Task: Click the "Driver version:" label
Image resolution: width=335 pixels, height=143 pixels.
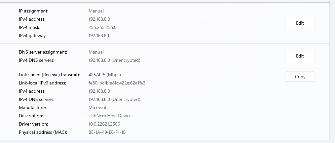Action: coord(33,124)
